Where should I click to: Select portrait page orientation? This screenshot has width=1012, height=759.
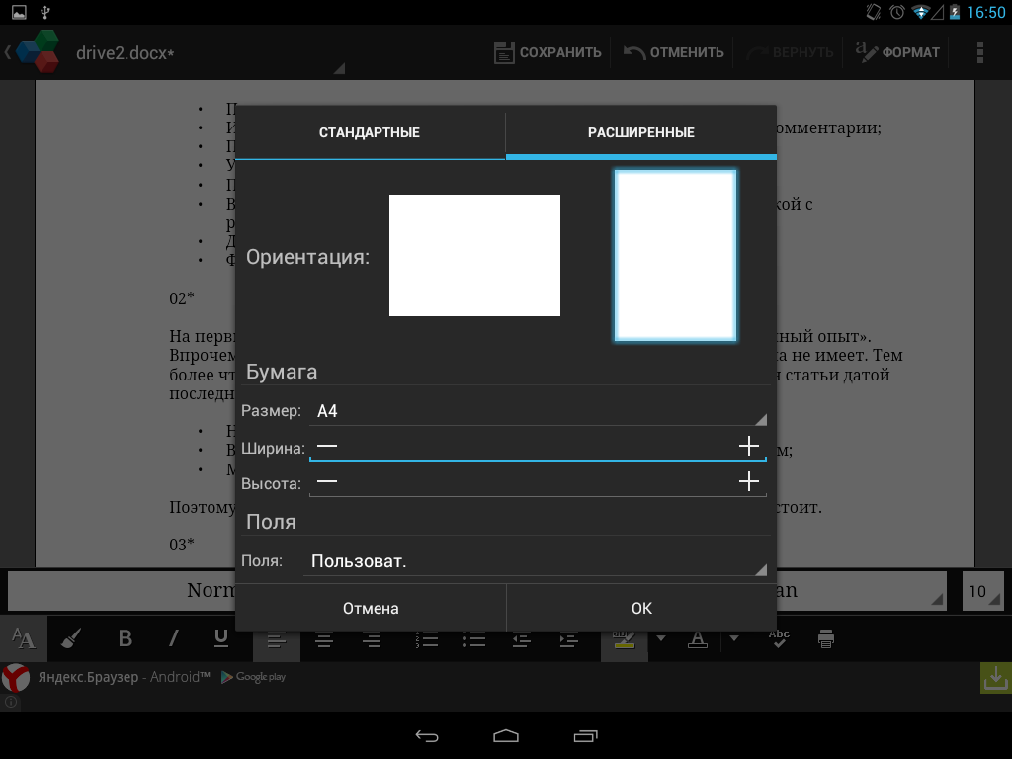click(x=675, y=256)
